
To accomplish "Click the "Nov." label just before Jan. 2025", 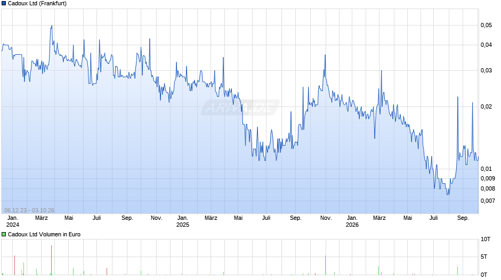I will pyautogui.click(x=157, y=218).
